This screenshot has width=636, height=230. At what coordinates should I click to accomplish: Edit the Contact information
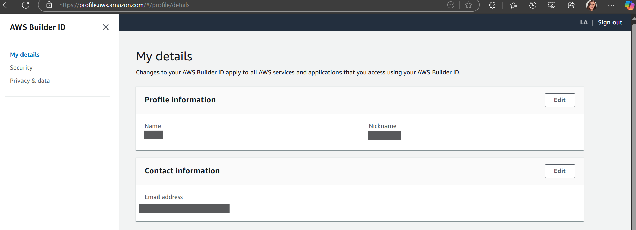[560, 171]
